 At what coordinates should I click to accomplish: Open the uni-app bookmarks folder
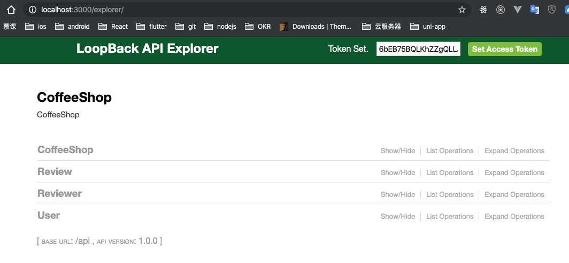(427, 27)
